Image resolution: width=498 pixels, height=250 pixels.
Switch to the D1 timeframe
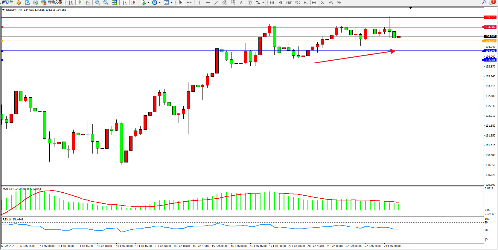pos(322,3)
